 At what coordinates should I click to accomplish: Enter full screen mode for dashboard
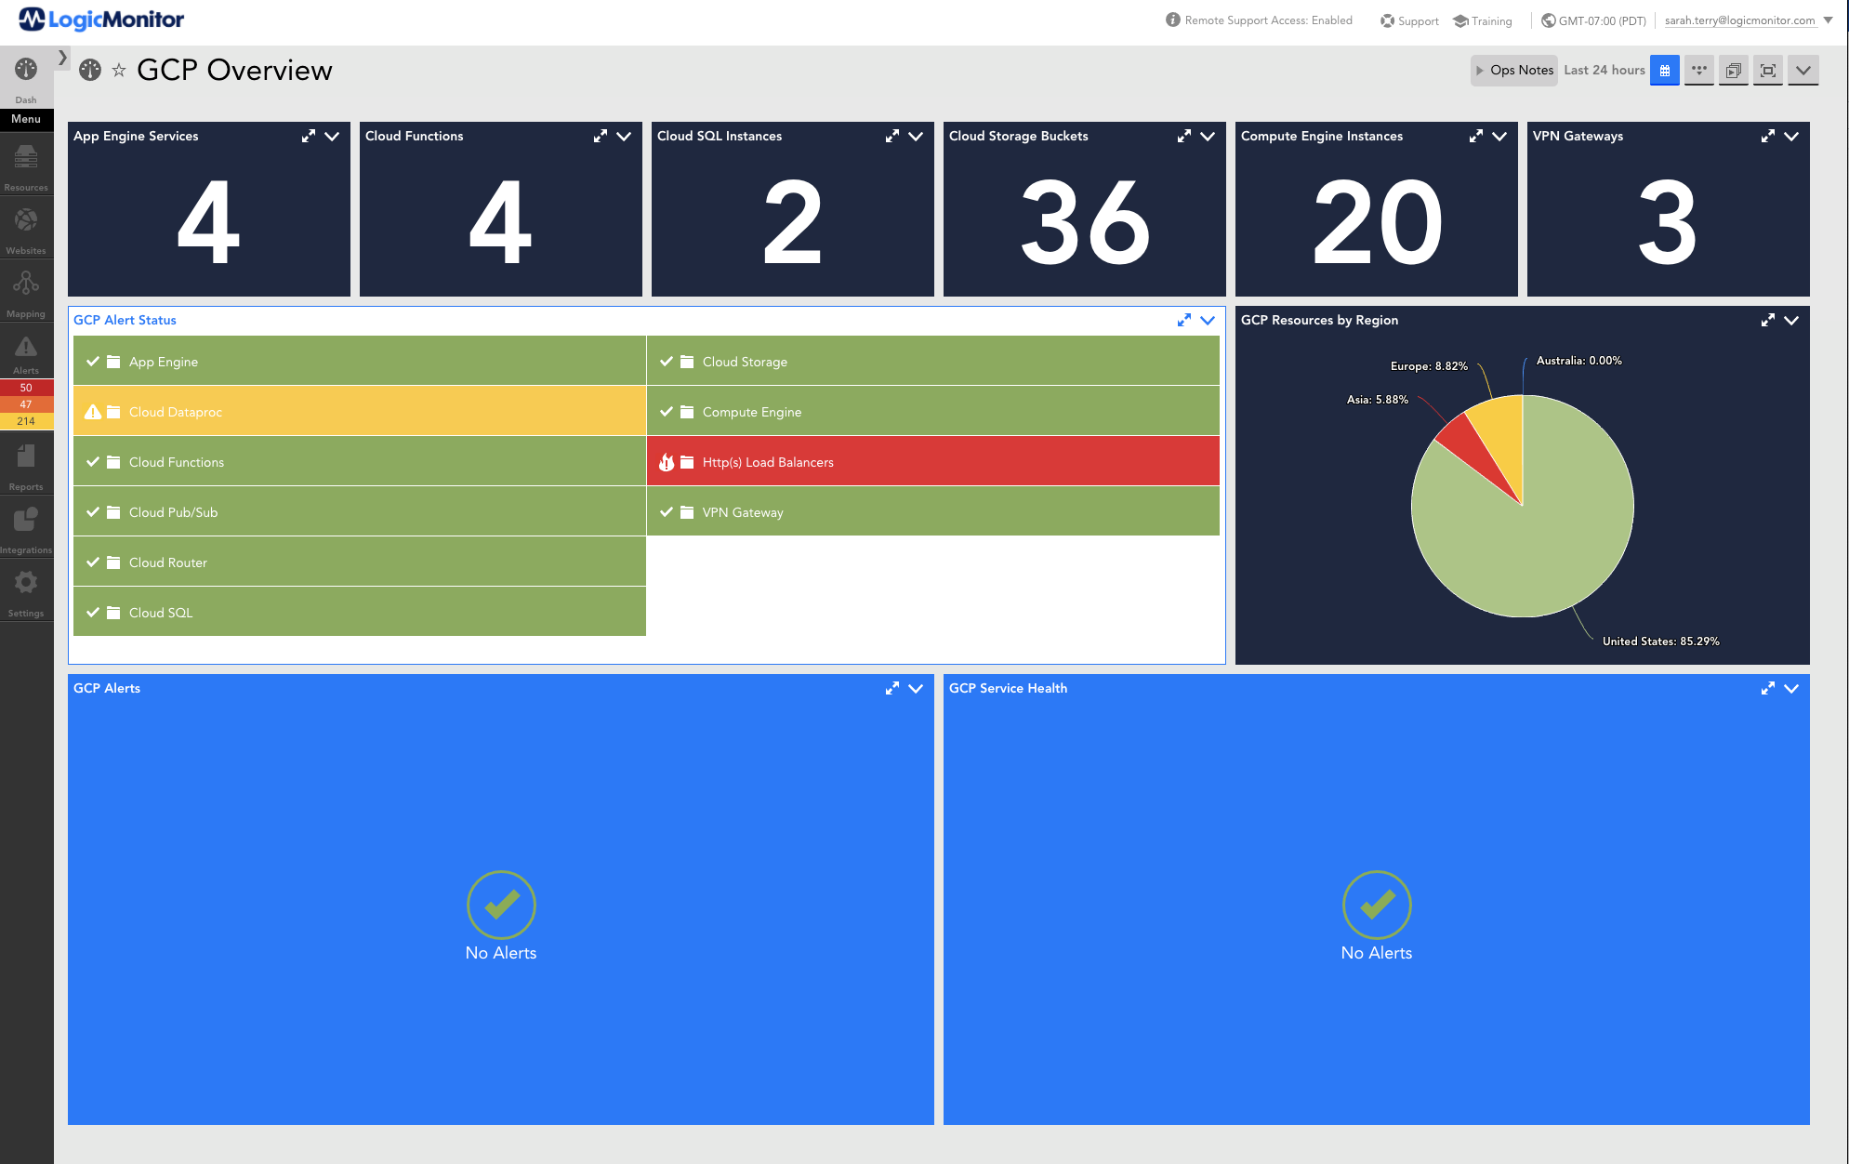[1768, 71]
